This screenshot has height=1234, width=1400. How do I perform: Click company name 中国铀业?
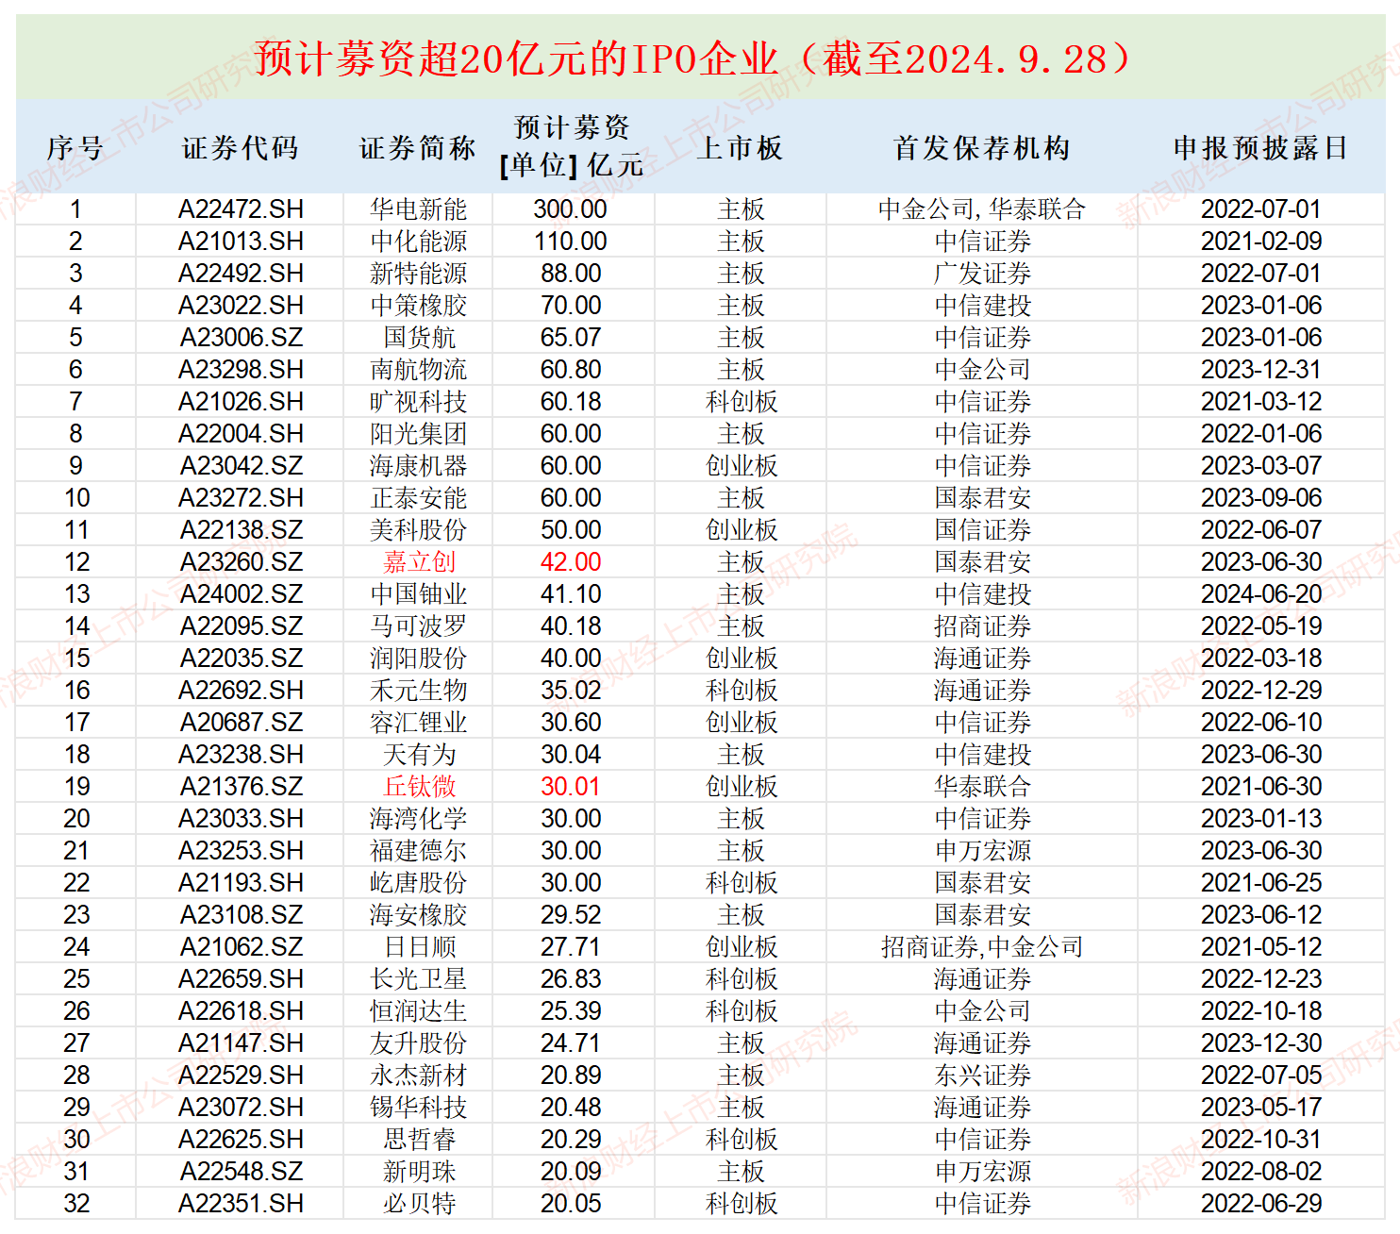418,594
